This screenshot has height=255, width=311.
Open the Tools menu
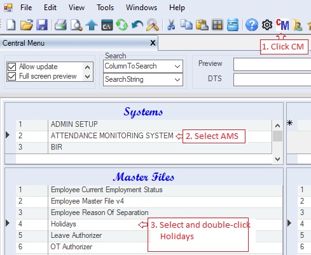(105, 8)
